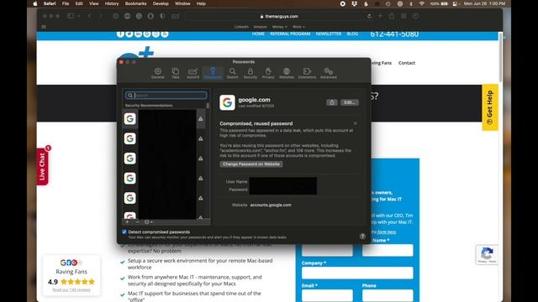Click the Phone input field on form
538x302 pixels.
(x=388, y=295)
